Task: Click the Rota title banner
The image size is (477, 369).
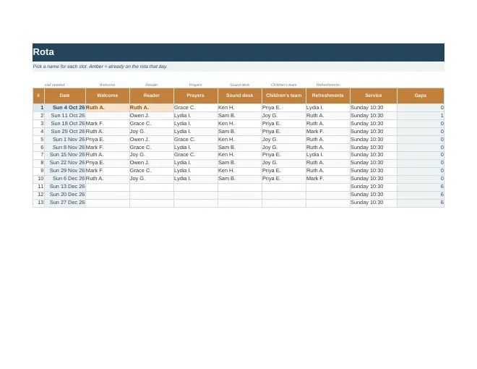Action: [x=239, y=52]
